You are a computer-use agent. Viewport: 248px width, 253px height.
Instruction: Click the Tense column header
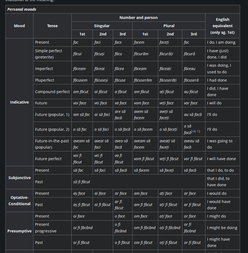click(52, 26)
